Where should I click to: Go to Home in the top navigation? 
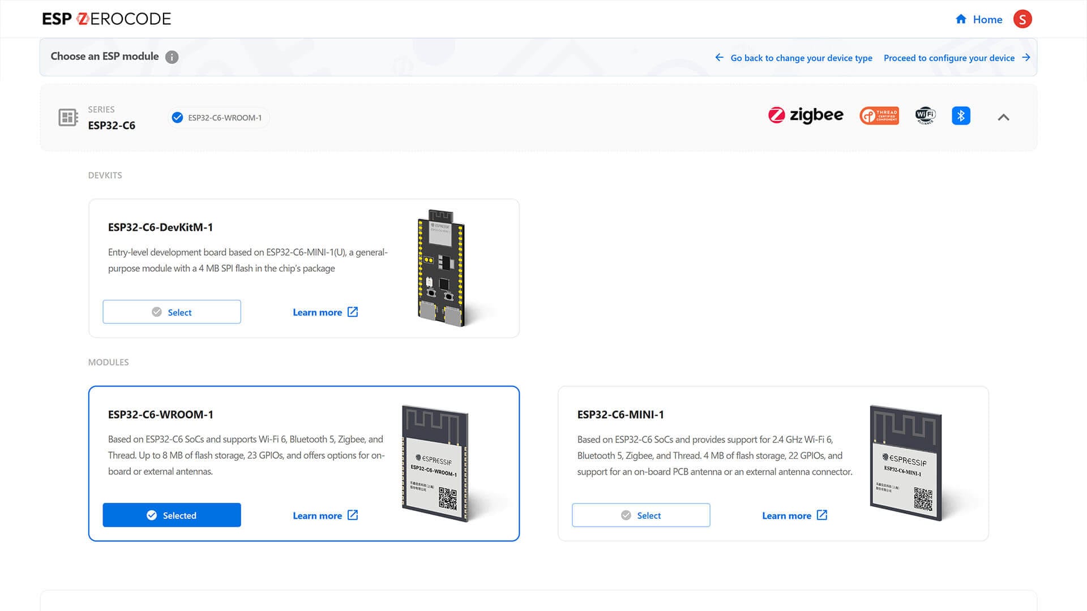click(979, 19)
